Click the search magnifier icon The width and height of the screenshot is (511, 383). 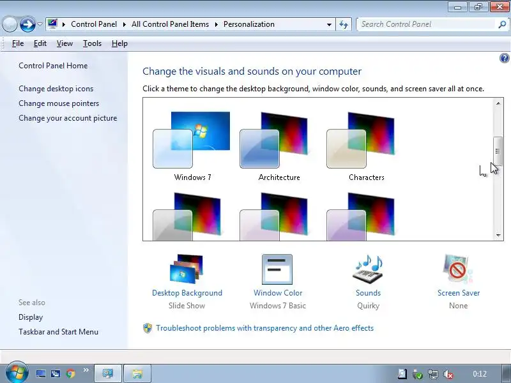click(502, 24)
